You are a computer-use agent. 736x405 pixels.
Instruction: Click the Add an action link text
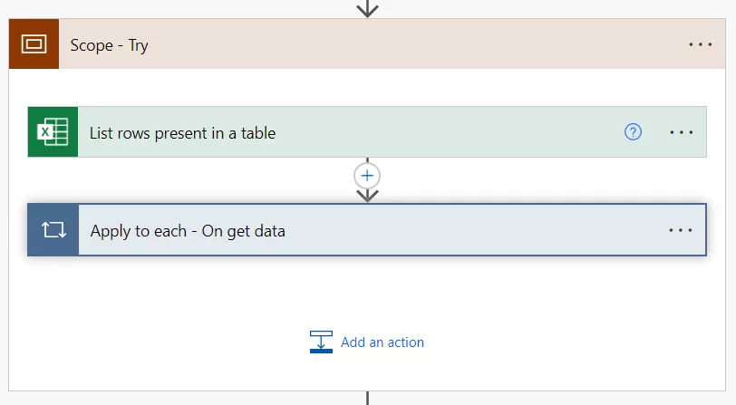pos(383,342)
